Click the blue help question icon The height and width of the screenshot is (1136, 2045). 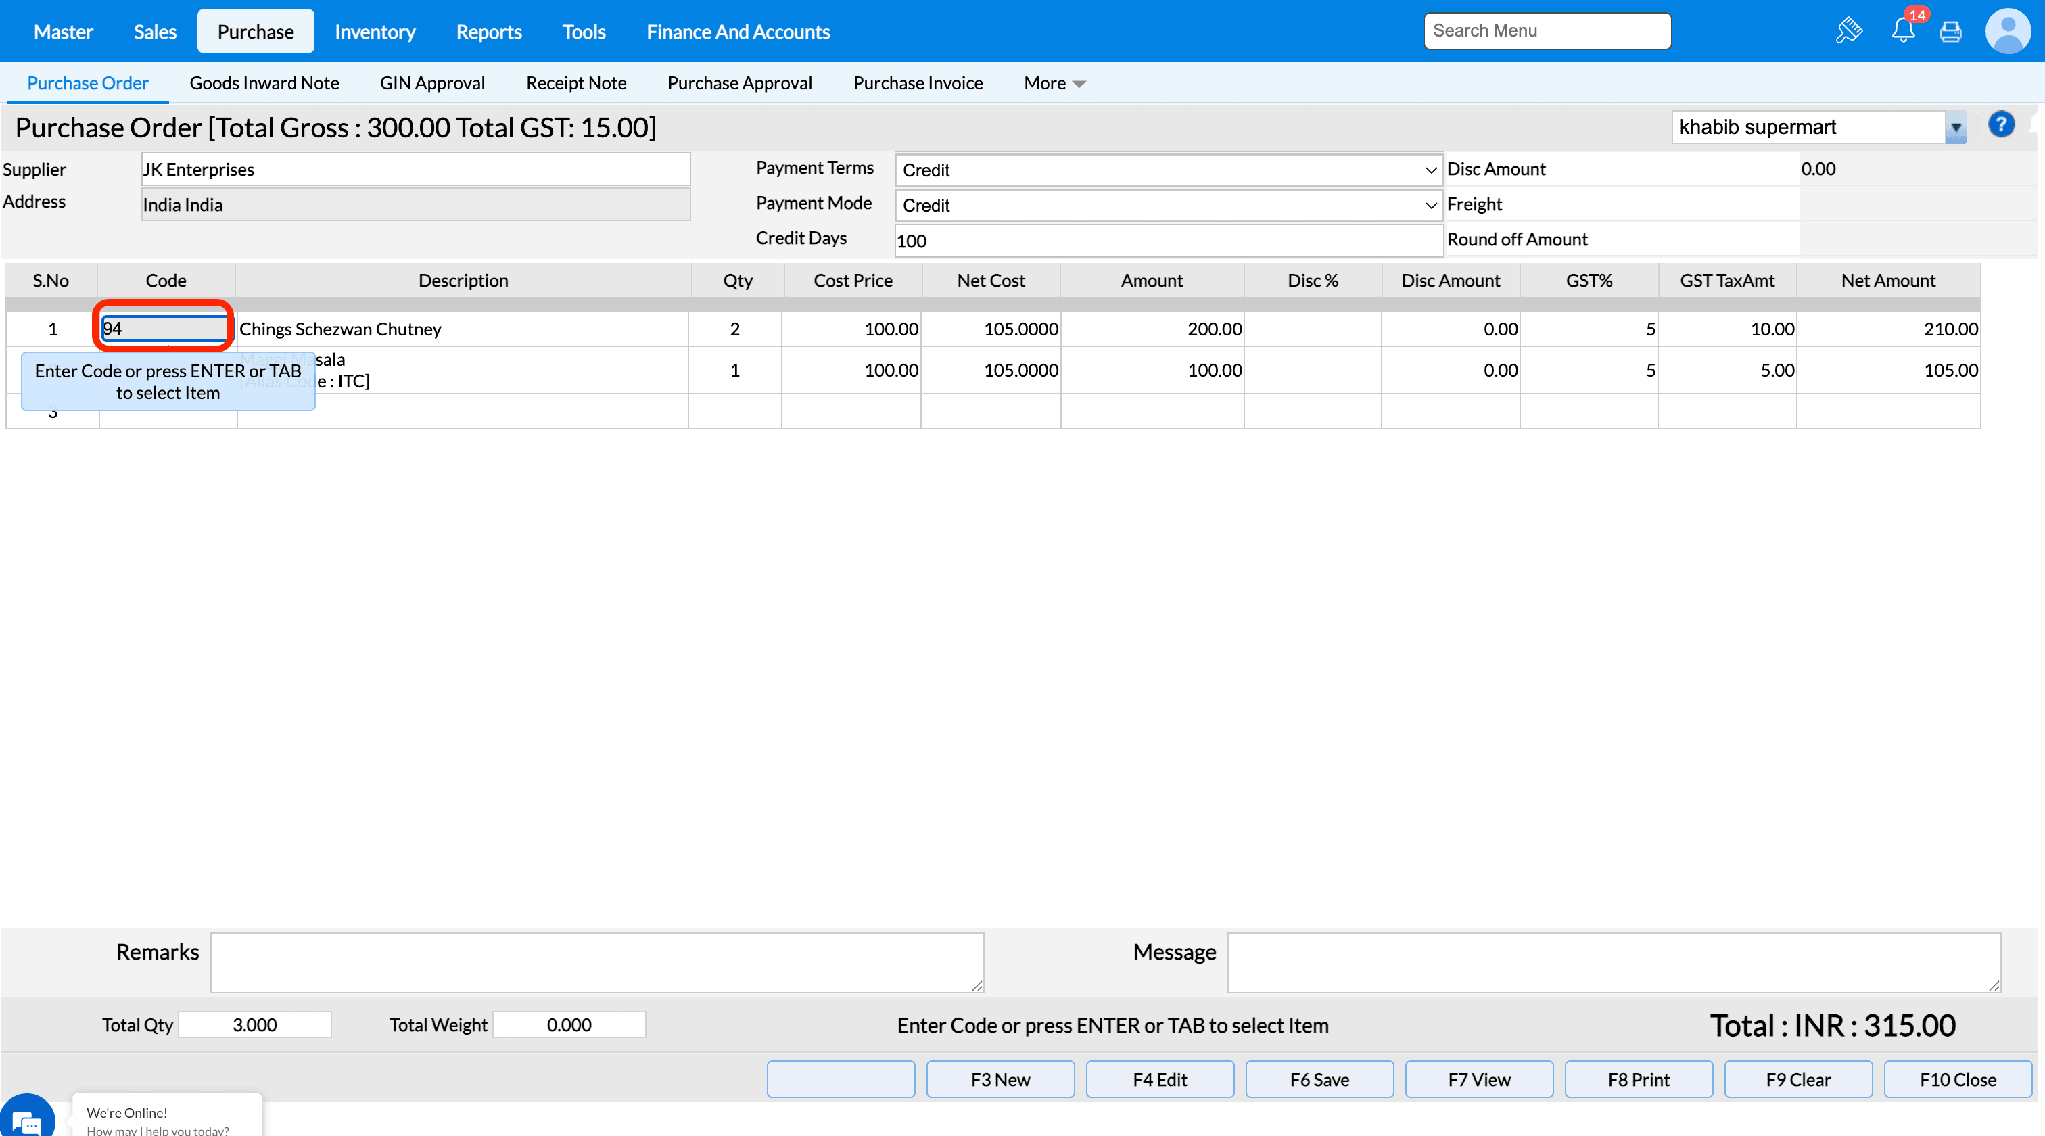click(2000, 125)
